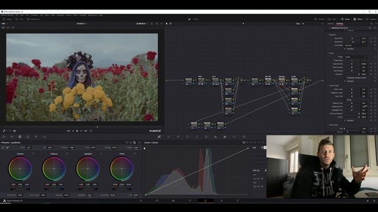
Task: Toggle Analogue Range Limiter checkbox
Action: coord(345,78)
